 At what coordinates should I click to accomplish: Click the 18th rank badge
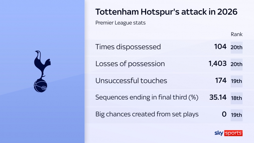point(237,98)
